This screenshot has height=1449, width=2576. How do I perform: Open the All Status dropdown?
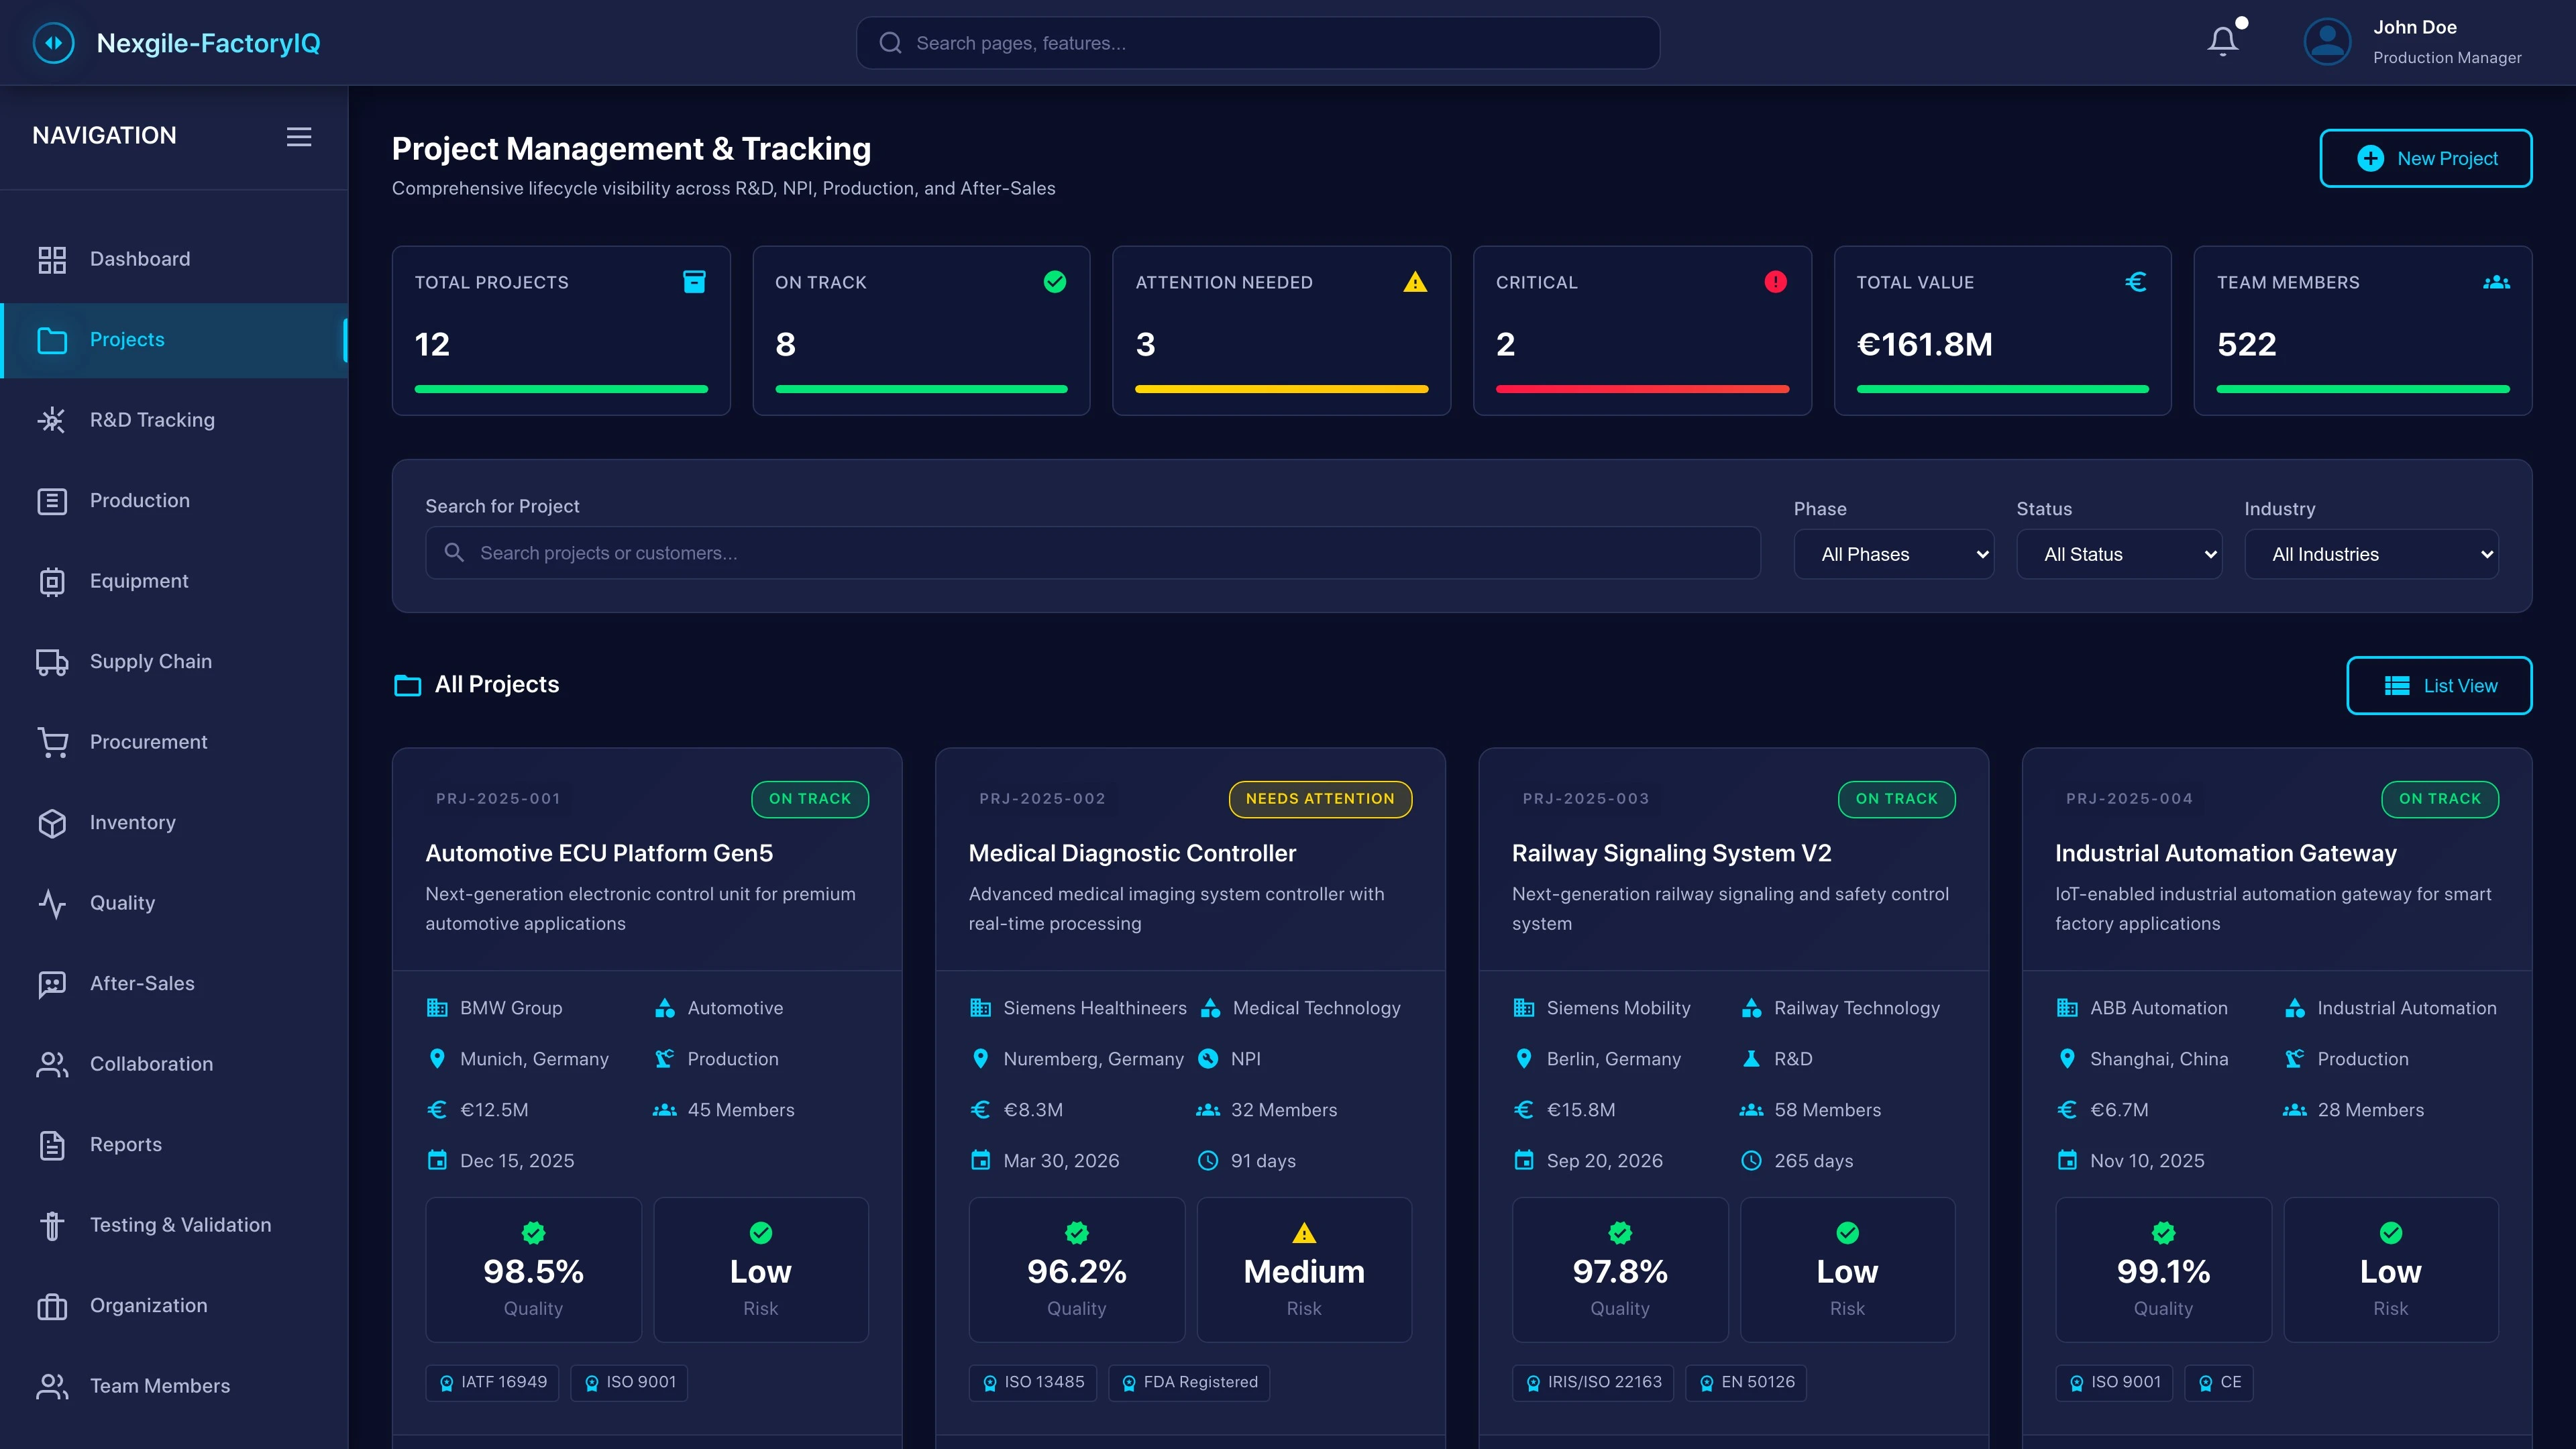2119,554
